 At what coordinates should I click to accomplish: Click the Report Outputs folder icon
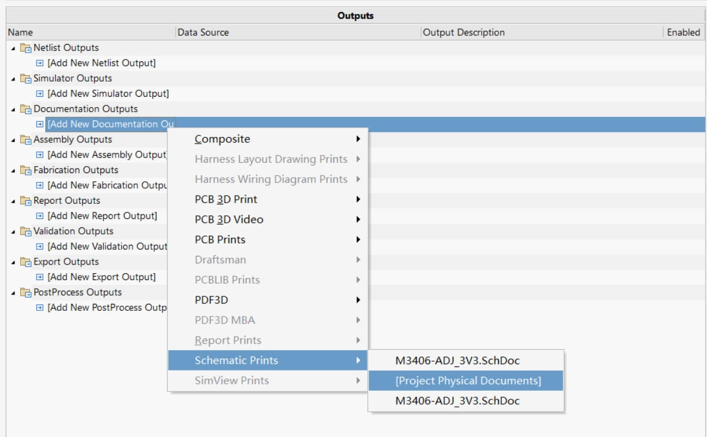point(25,201)
